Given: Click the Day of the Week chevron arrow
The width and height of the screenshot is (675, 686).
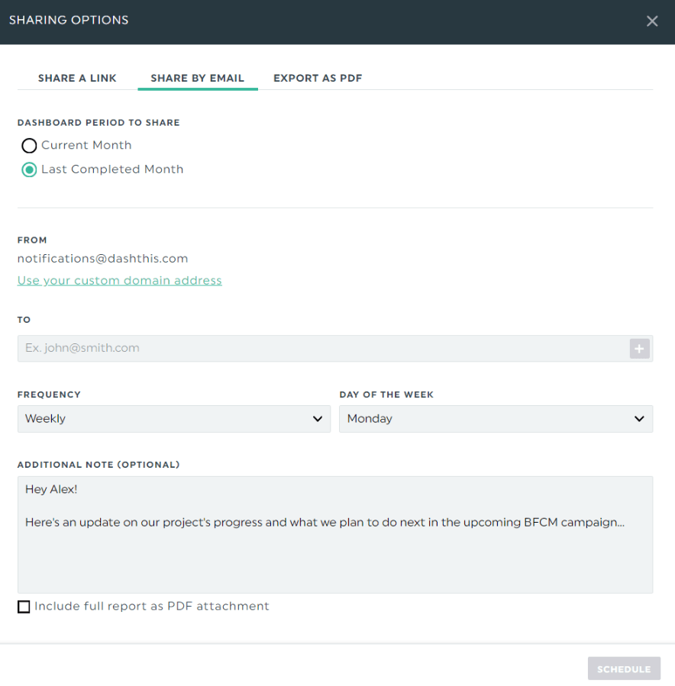Looking at the screenshot, I should (639, 419).
